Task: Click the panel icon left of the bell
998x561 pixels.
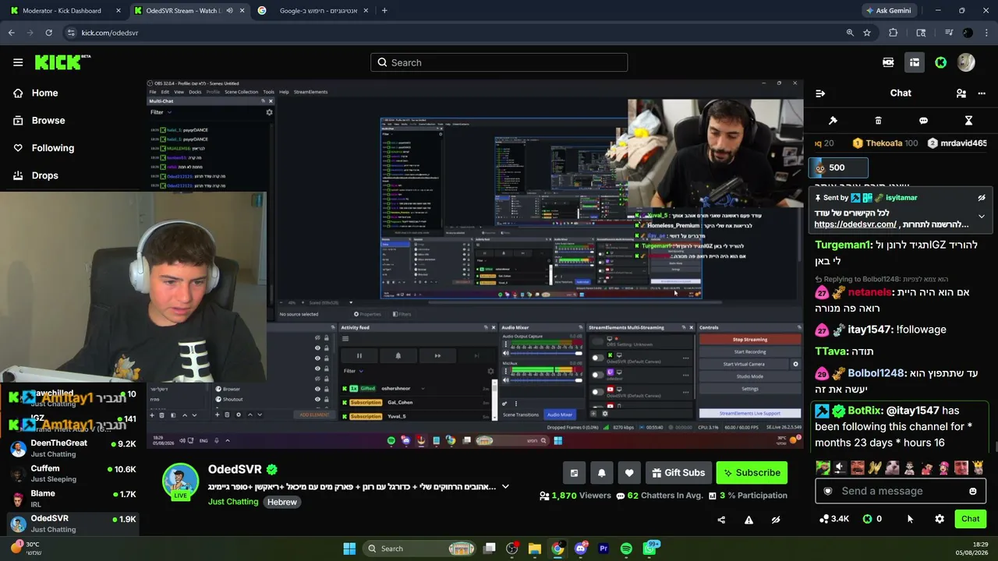Action: coord(574,473)
